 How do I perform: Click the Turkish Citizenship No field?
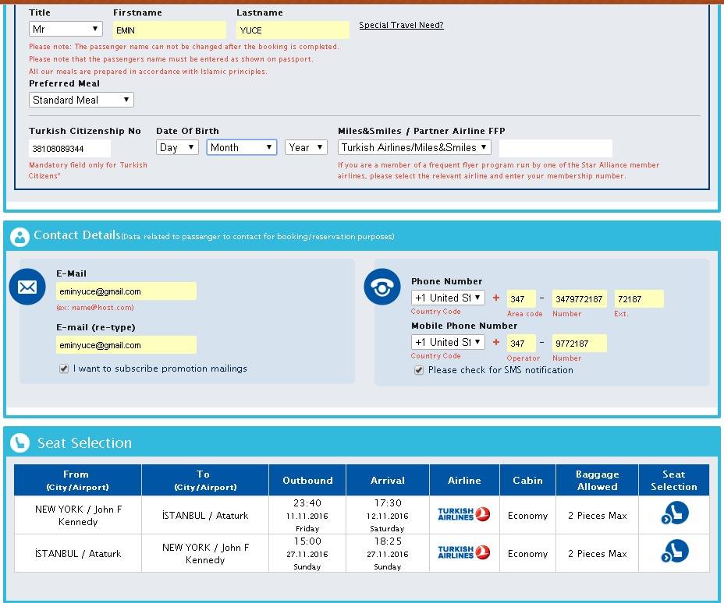click(x=70, y=148)
